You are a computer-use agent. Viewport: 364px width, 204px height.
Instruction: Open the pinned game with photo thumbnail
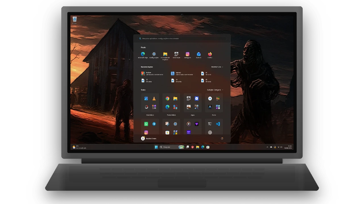[176, 55]
